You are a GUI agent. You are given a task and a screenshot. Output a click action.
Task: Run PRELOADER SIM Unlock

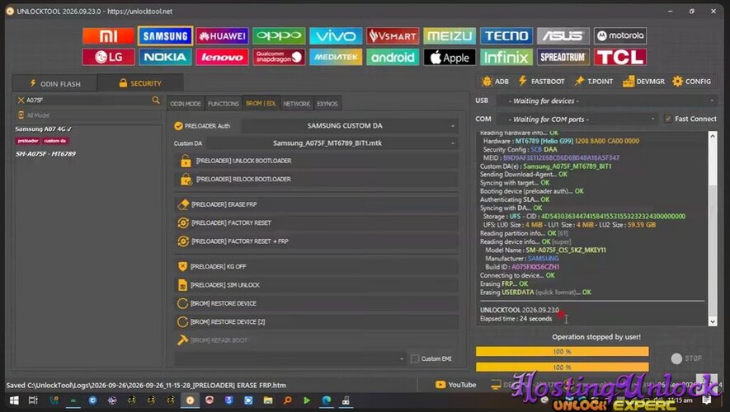[x=317, y=285]
